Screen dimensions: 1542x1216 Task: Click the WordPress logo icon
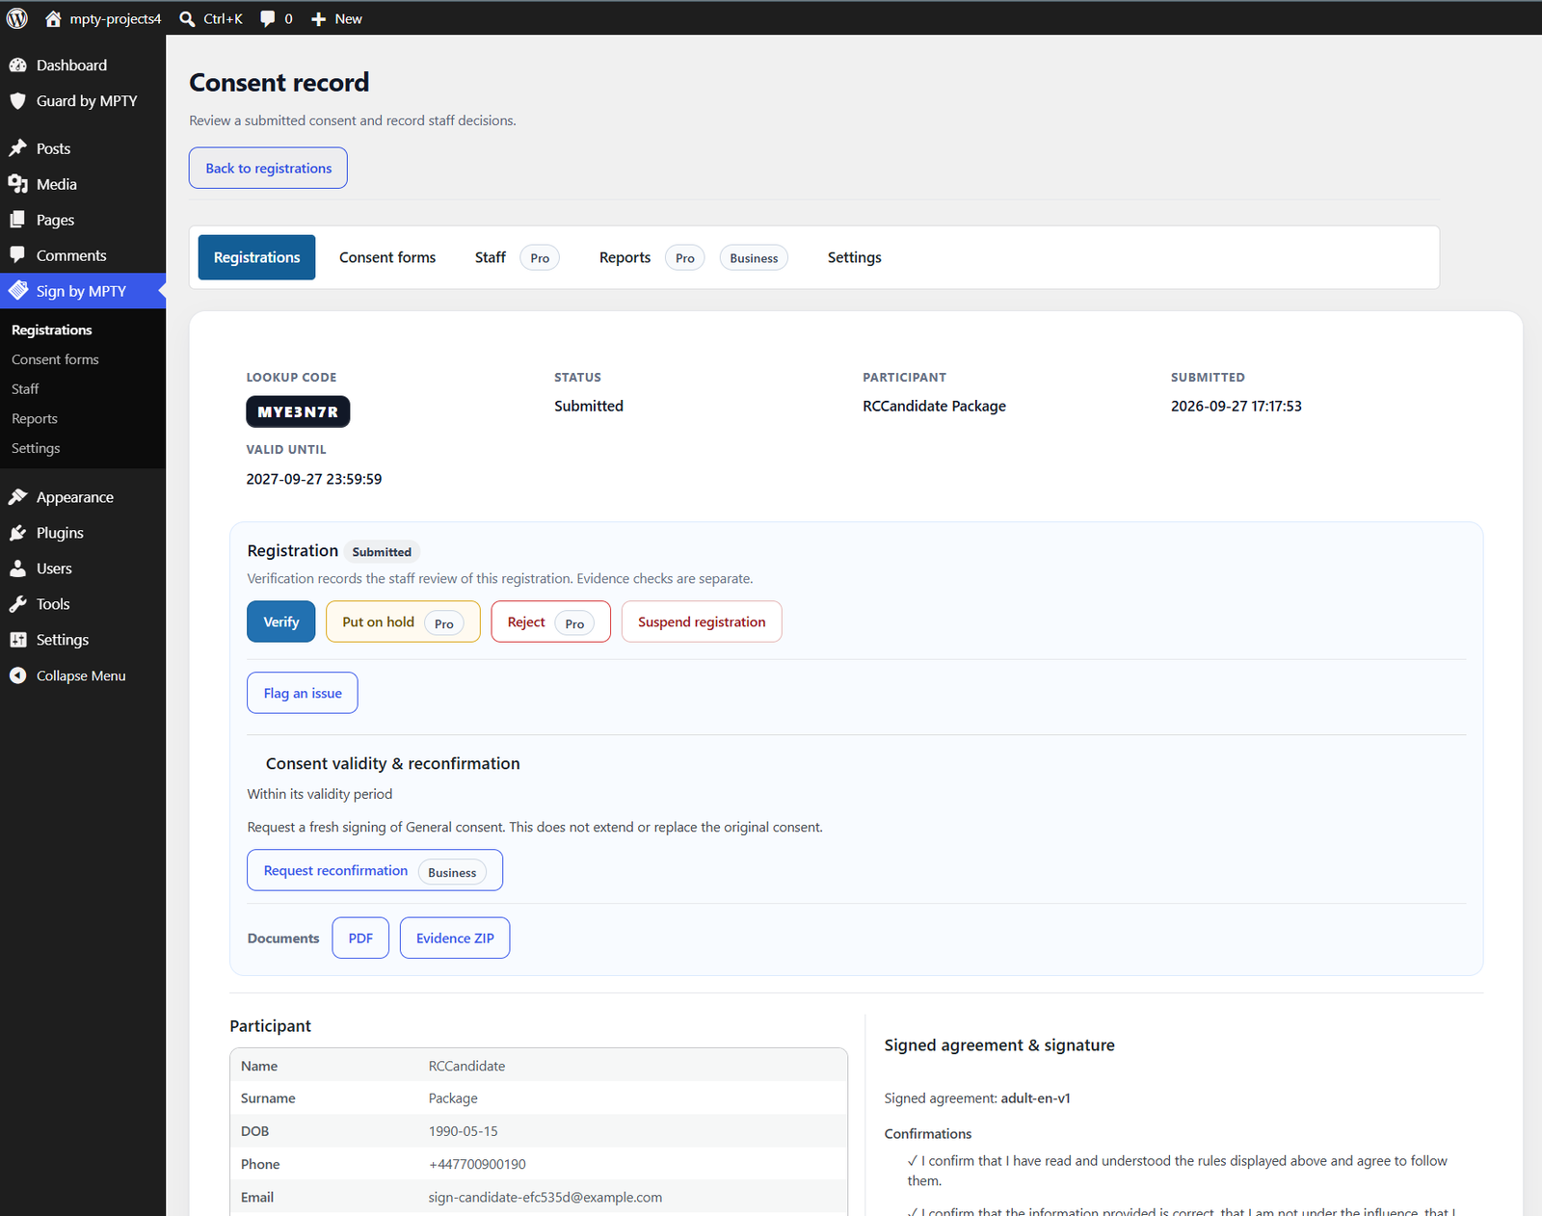17,18
